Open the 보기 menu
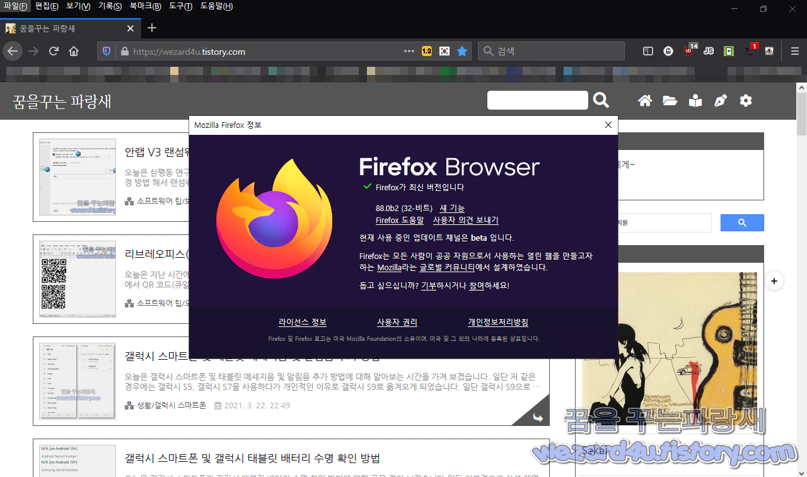 78,6
